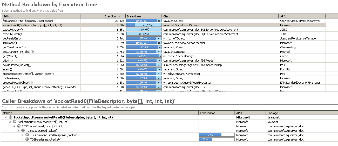The height and width of the screenshot is (146, 338).
Task: Click the 17.30s exec sum value
Action: pyautogui.click(x=119, y=25)
